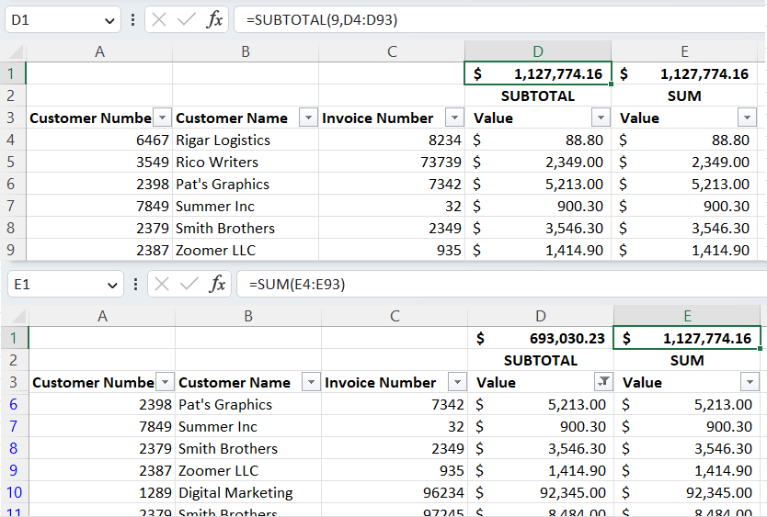Select column E header in bottom sheet
767x517 pixels.
tap(687, 316)
